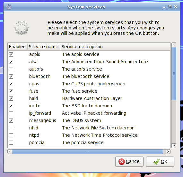Click the Enabled column header
This screenshot has height=177, width=183.
(18, 47)
